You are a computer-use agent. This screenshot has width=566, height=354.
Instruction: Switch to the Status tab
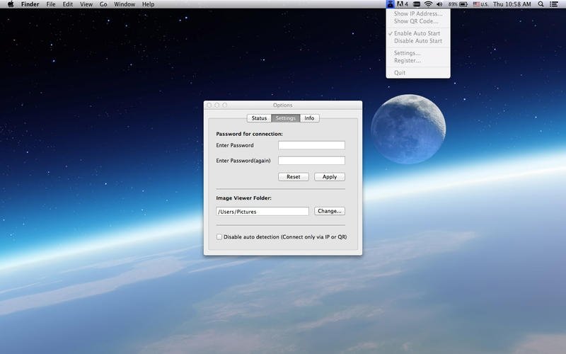pos(259,118)
